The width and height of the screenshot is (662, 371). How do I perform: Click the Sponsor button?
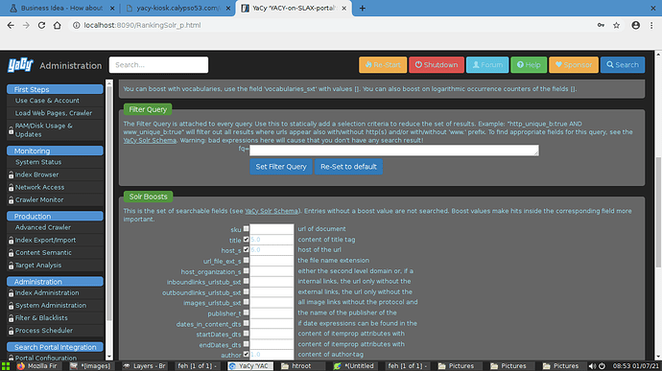click(x=574, y=65)
